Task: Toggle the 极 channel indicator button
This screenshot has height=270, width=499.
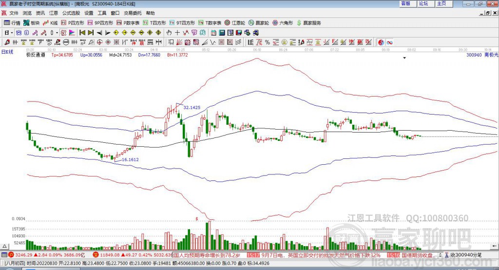Action: [x=63, y=33]
